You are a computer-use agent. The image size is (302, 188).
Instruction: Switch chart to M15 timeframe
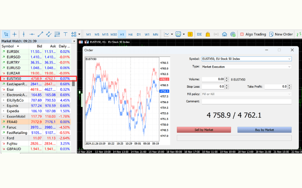[105, 34]
